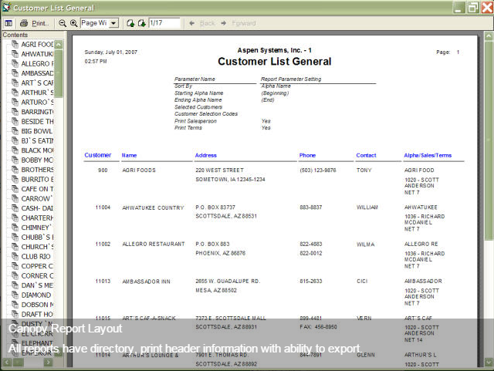Click the title bar application icon
This screenshot has width=494, height=371.
coord(6,7)
